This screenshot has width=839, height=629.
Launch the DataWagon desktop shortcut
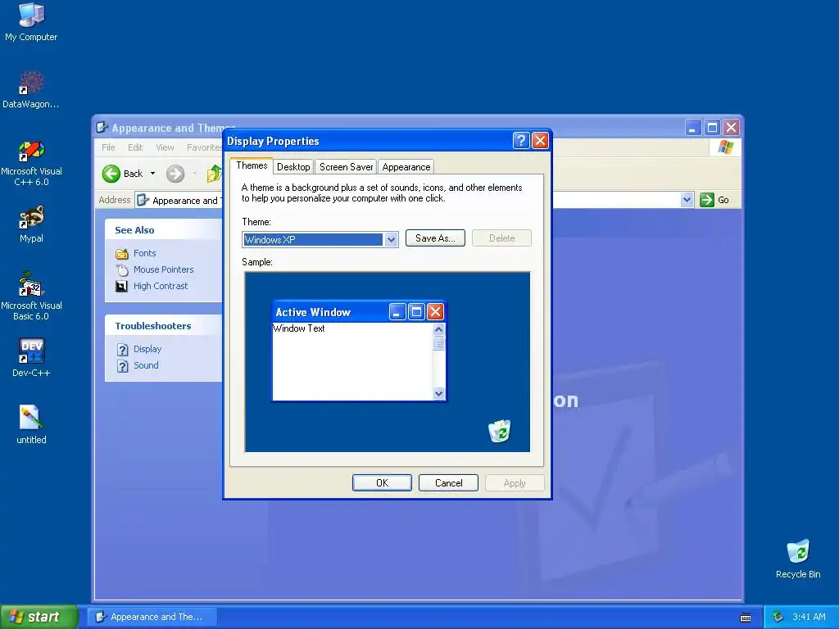click(31, 90)
